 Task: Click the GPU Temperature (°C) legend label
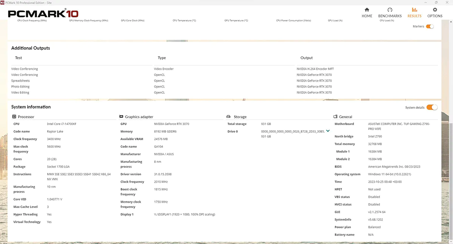coord(236,20)
